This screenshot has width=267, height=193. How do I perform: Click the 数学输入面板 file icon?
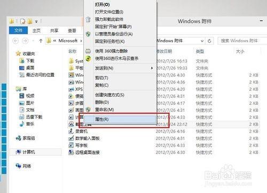[71, 138]
